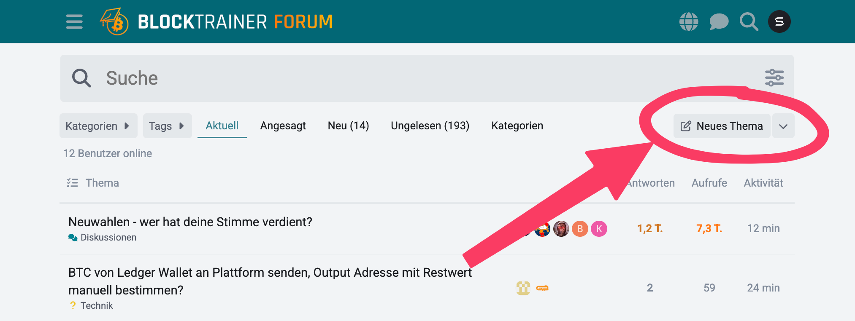855x321 pixels.
Task: Click the header search magnifier icon
Action: (x=749, y=21)
